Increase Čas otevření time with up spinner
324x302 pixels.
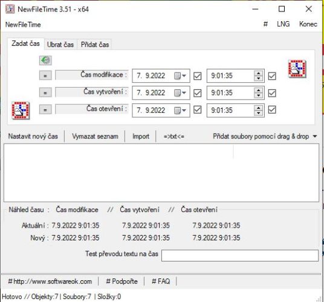pos(259,108)
